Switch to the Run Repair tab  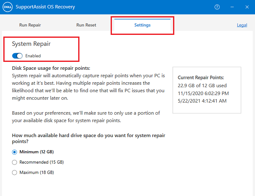[x=30, y=25]
